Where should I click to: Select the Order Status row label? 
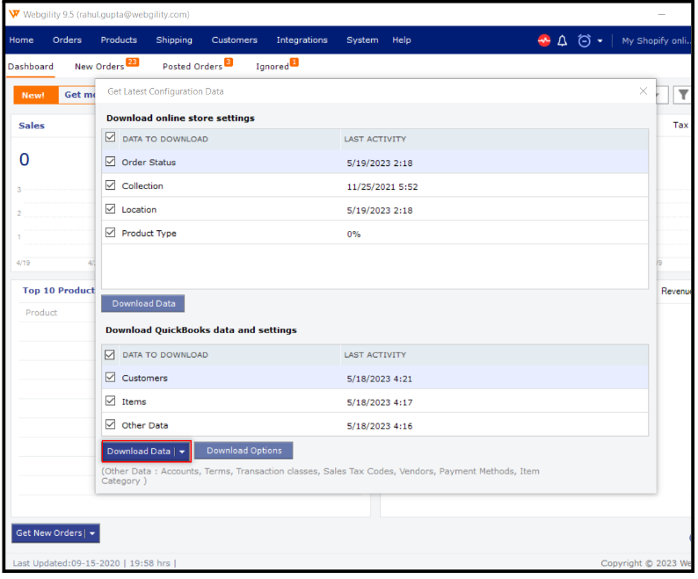(149, 163)
